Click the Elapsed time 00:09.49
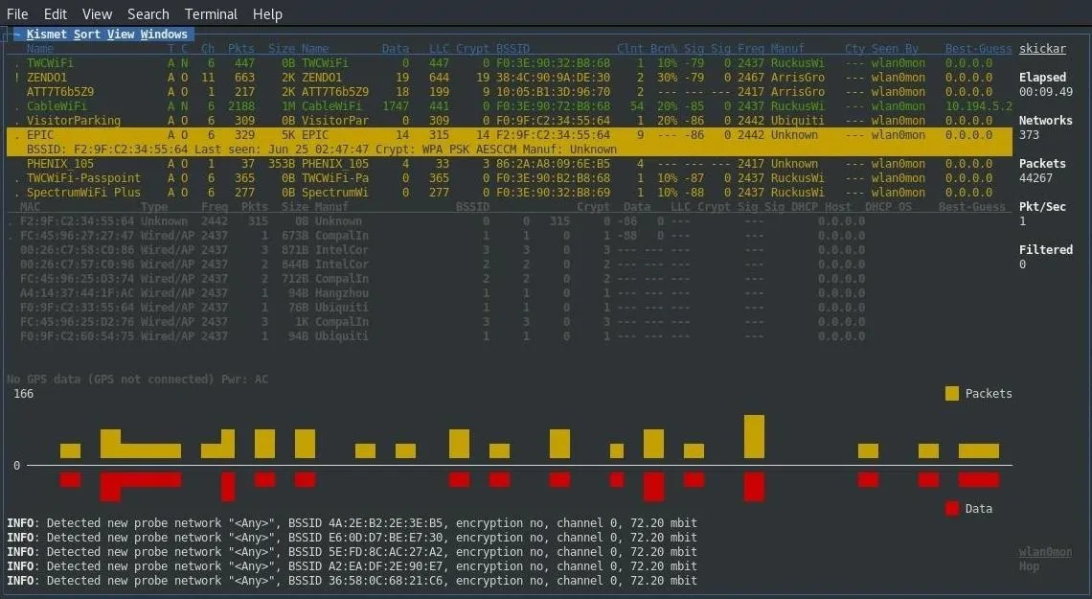1092x599 pixels. coord(1045,92)
